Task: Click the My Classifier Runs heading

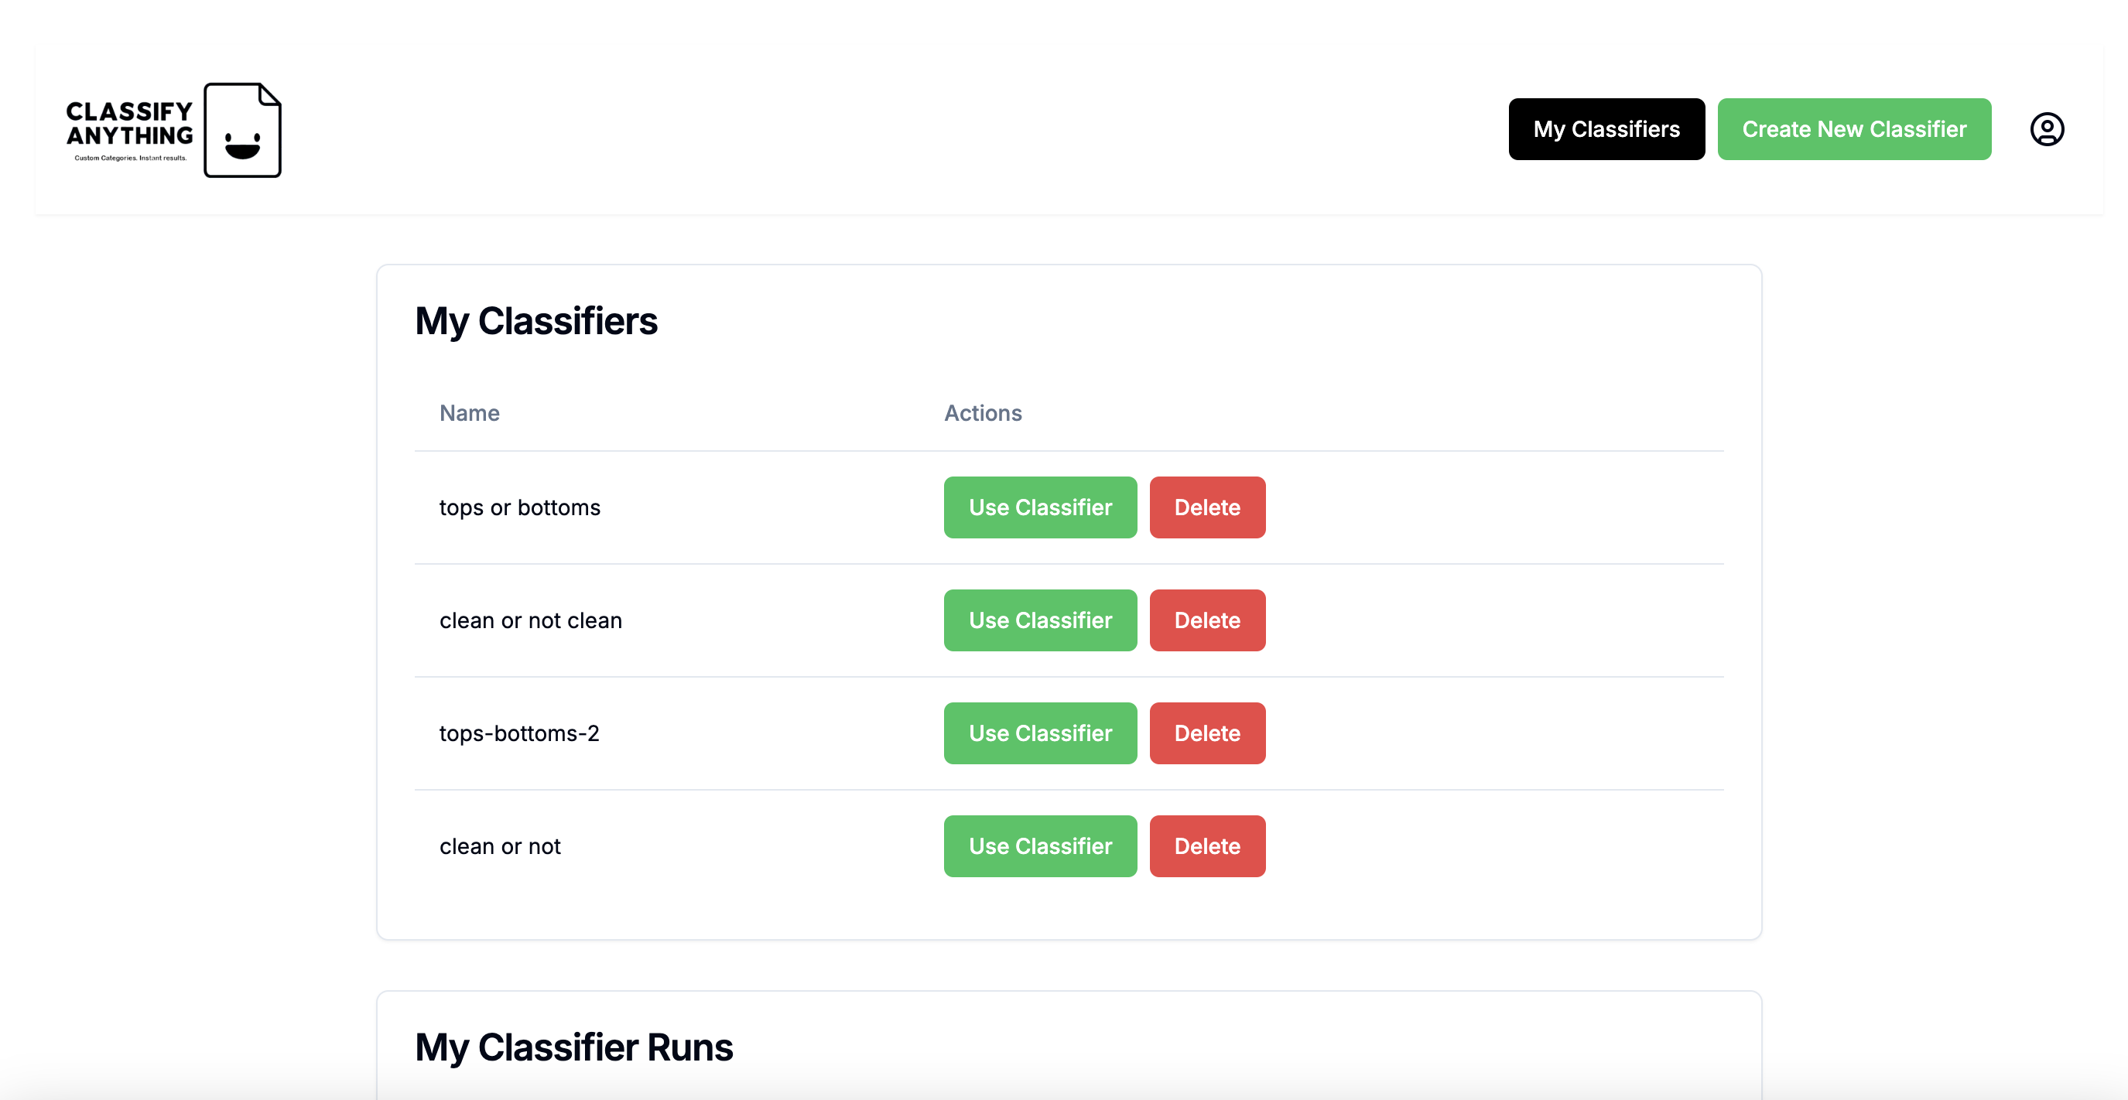Action: 573,1047
